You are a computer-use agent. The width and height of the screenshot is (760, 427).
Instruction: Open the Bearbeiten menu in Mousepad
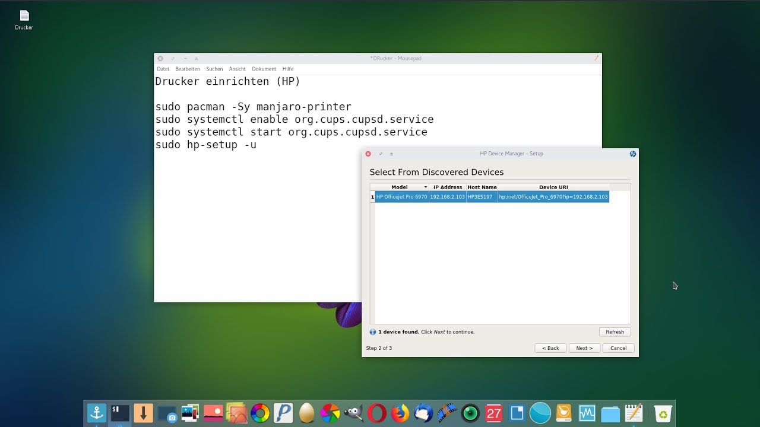(188, 69)
